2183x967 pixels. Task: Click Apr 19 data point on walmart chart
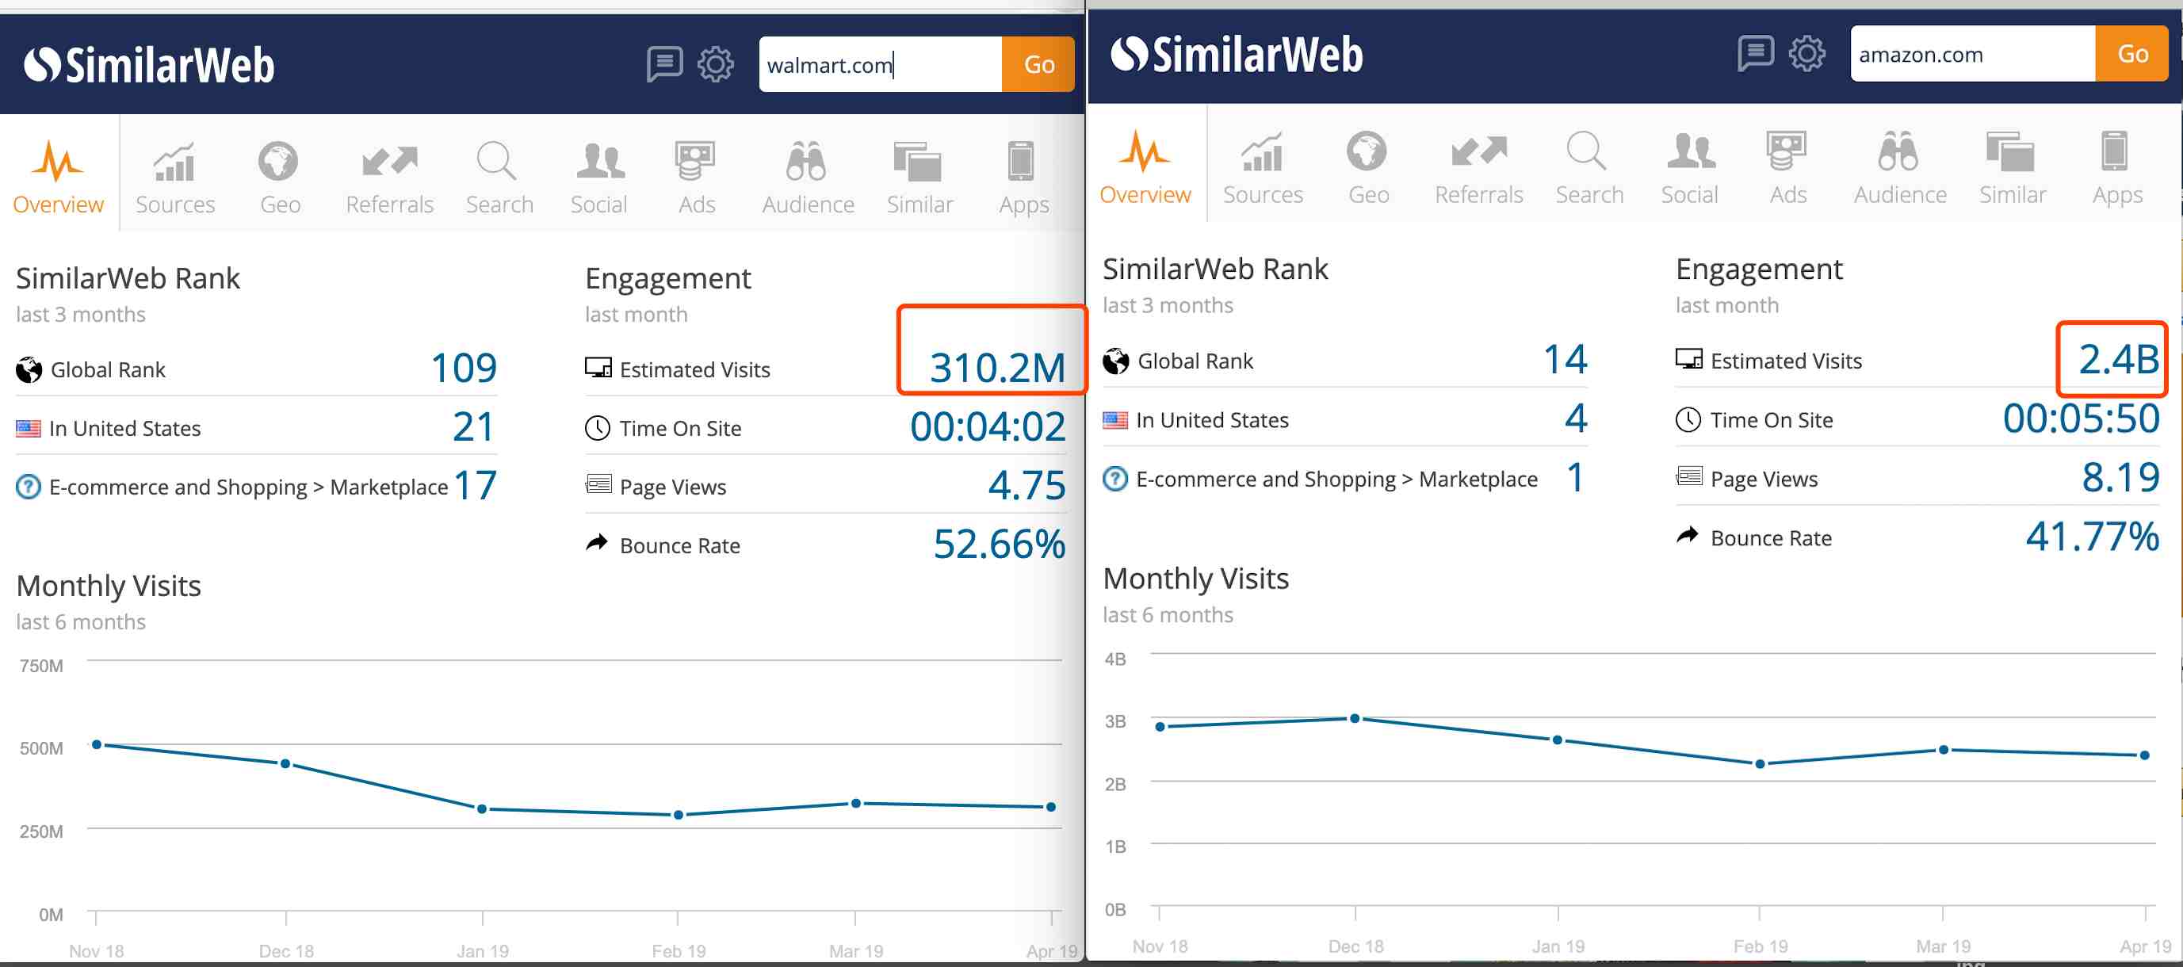pyautogui.click(x=1051, y=807)
